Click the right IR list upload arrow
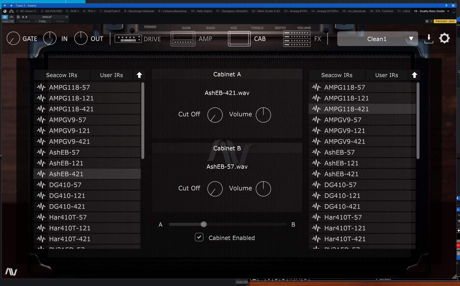This screenshot has width=460, height=286. point(414,75)
